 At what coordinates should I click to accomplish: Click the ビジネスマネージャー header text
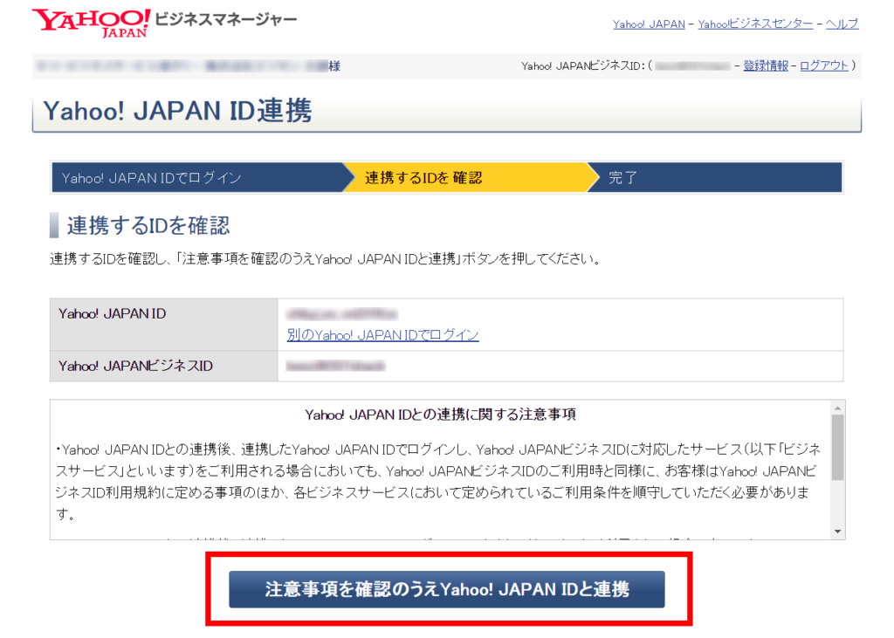pyautogui.click(x=226, y=20)
